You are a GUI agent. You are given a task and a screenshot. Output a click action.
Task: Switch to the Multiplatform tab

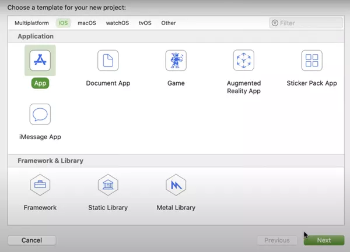(x=32, y=23)
